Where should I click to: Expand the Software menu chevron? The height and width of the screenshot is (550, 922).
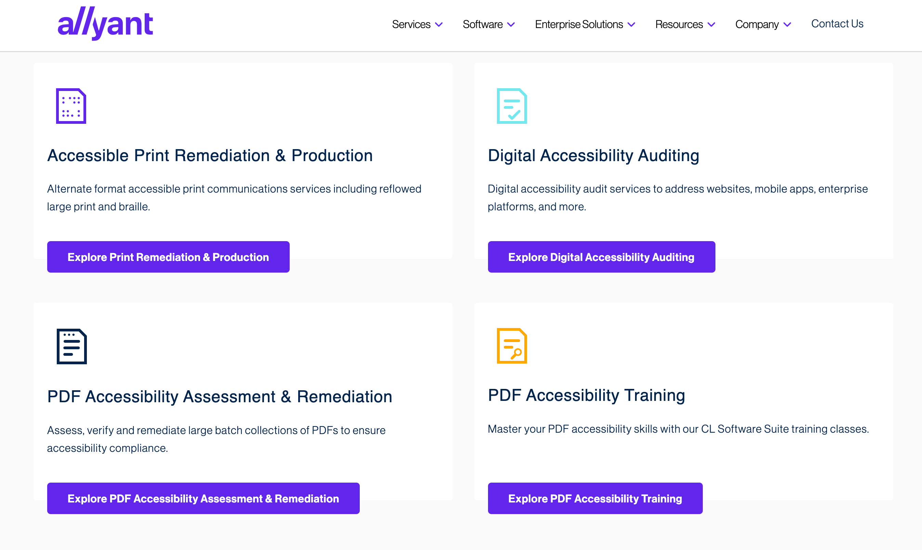click(511, 25)
